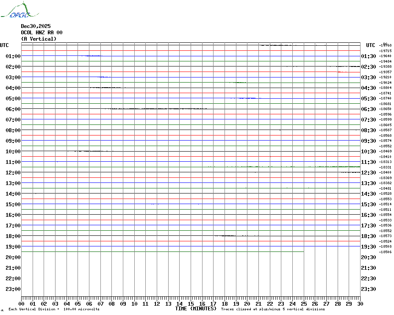Click the 06:00 hour label
The image size is (394, 315).
(x=13, y=109)
